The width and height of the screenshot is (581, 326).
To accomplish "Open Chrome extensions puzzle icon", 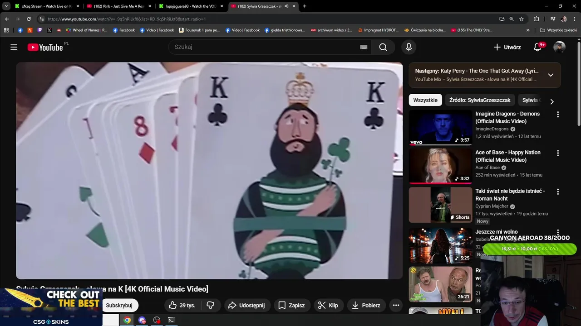I will click(x=537, y=19).
